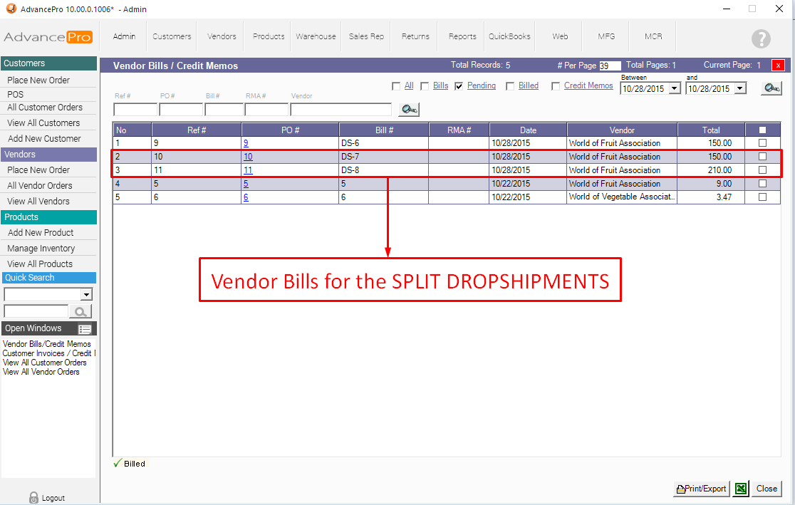Click the Print/Export button
This screenshot has width=795, height=505.
pos(701,489)
